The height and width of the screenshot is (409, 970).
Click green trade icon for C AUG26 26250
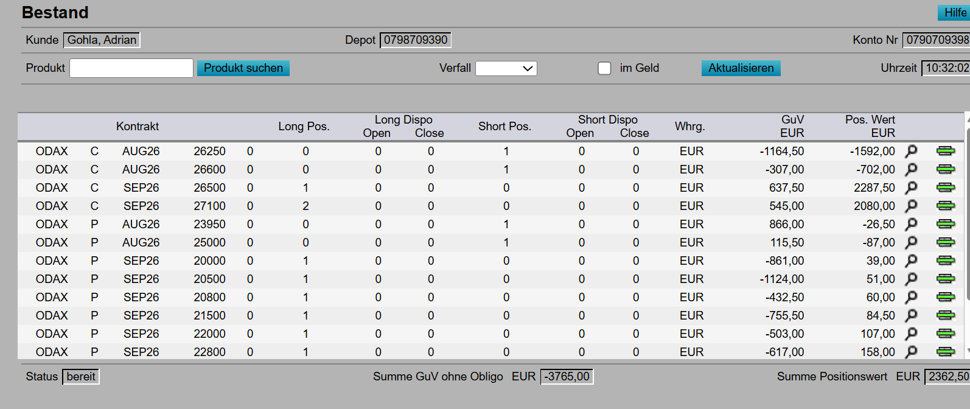pyautogui.click(x=946, y=151)
